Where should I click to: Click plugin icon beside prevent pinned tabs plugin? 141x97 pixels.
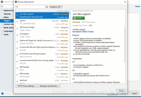point(17,62)
